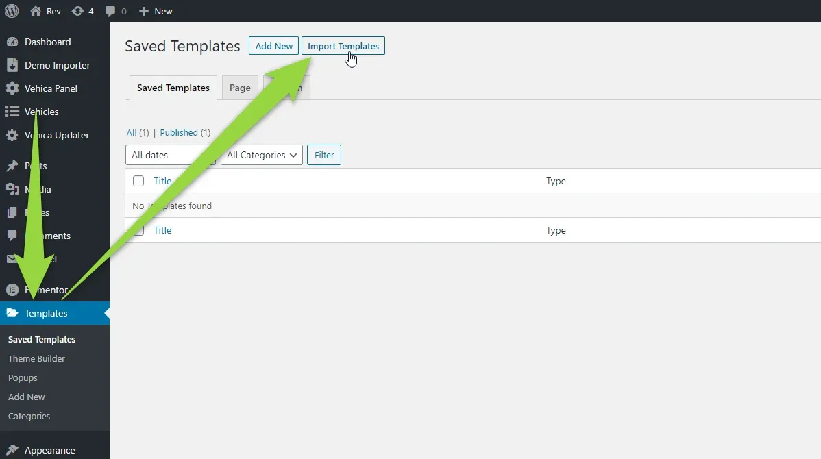Switch to the Saved Templates tab
Image resolution: width=821 pixels, height=459 pixels.
pyautogui.click(x=173, y=88)
